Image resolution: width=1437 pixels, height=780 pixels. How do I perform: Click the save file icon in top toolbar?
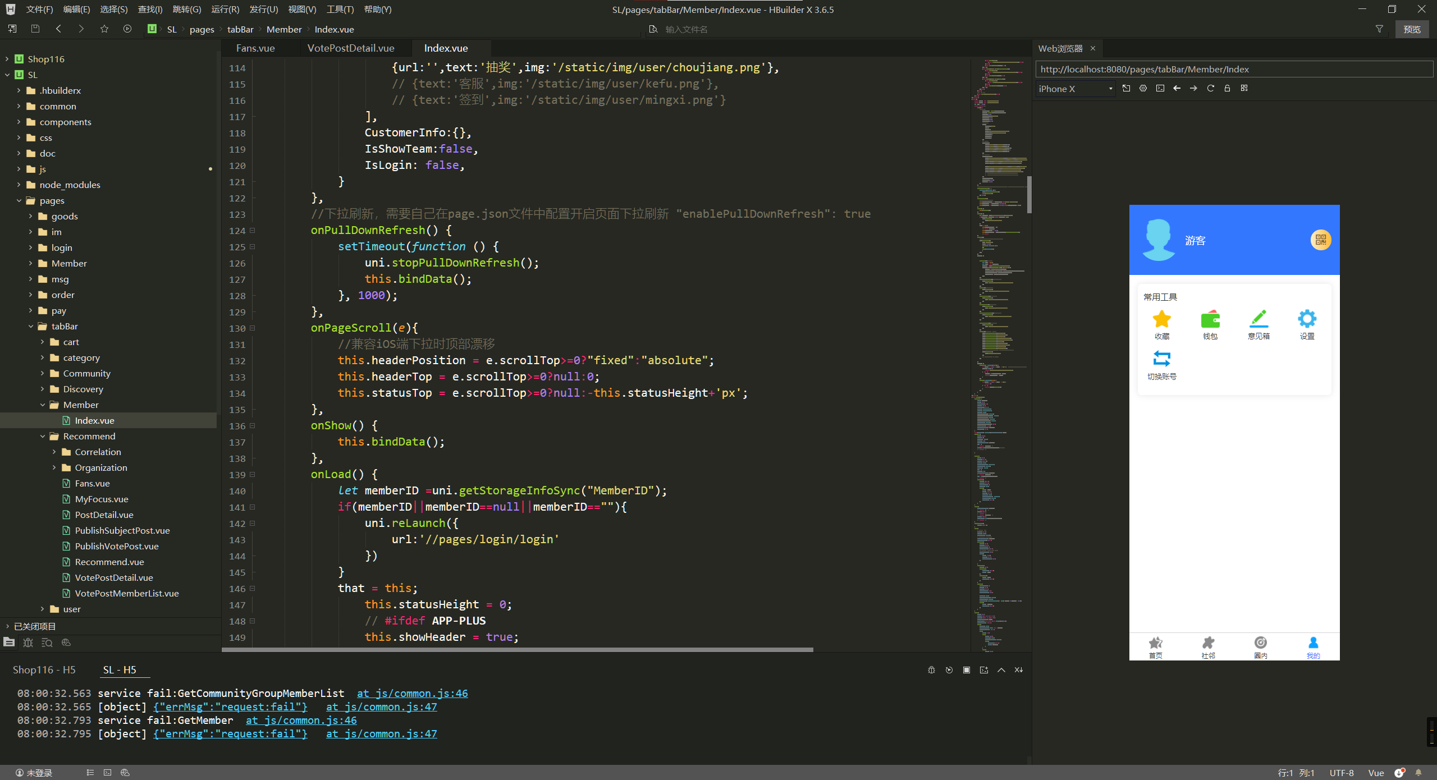tap(35, 29)
